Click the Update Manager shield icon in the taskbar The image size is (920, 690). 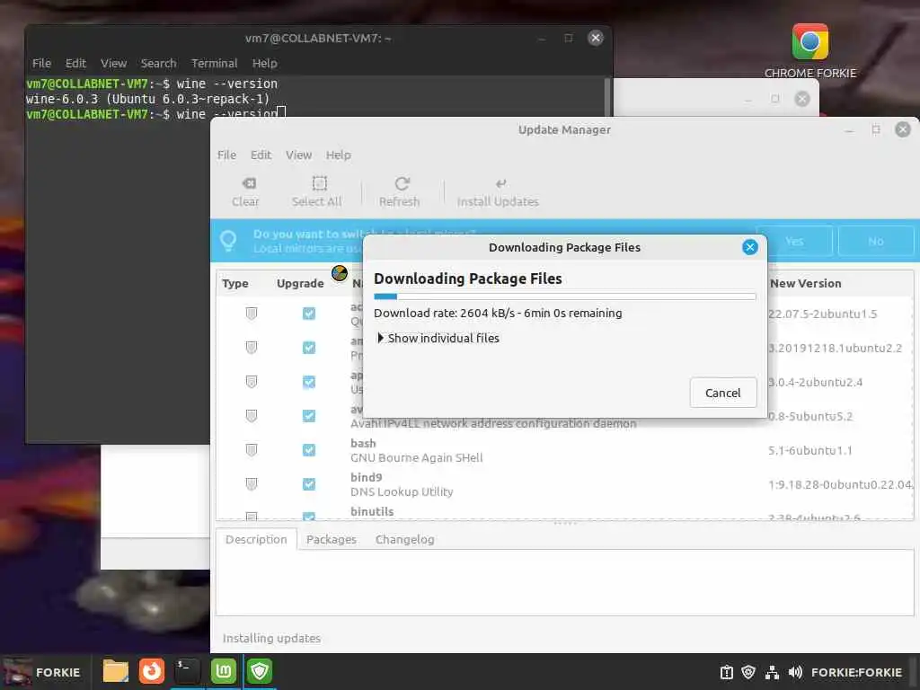[260, 670]
